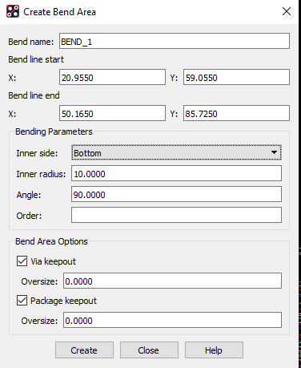Close the Create Bend Area dialog window

pos(287,11)
